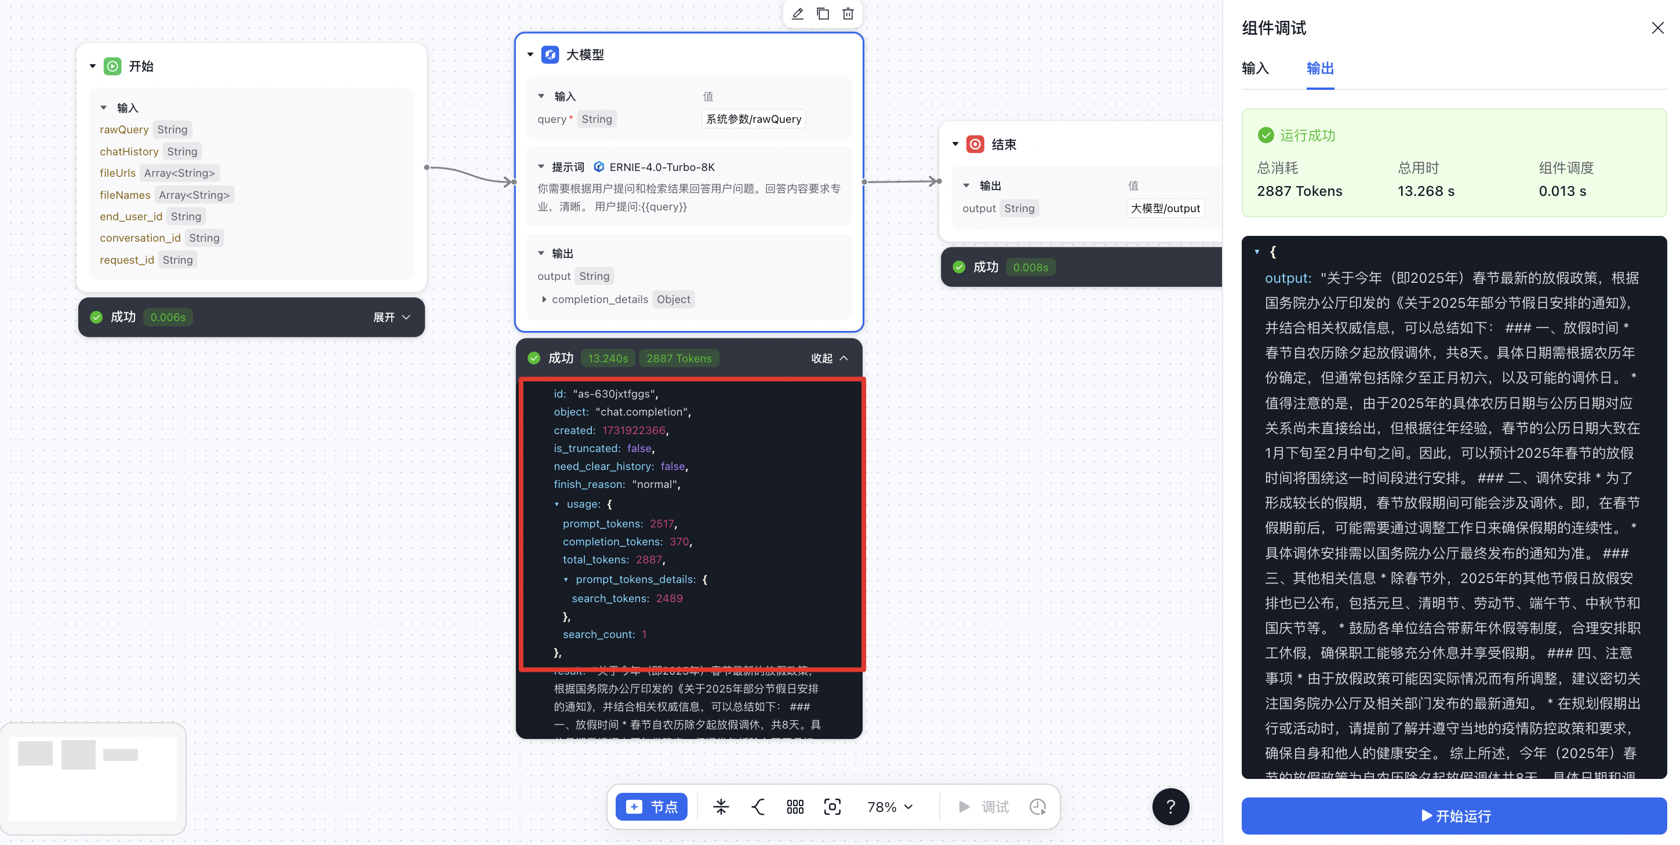
Task: Click the copy icon above 大模型 node
Action: click(x=823, y=14)
